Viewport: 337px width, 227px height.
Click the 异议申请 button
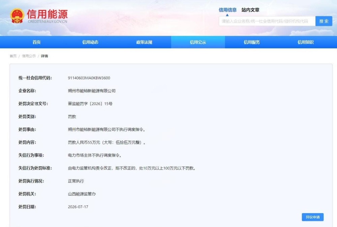[313, 217]
